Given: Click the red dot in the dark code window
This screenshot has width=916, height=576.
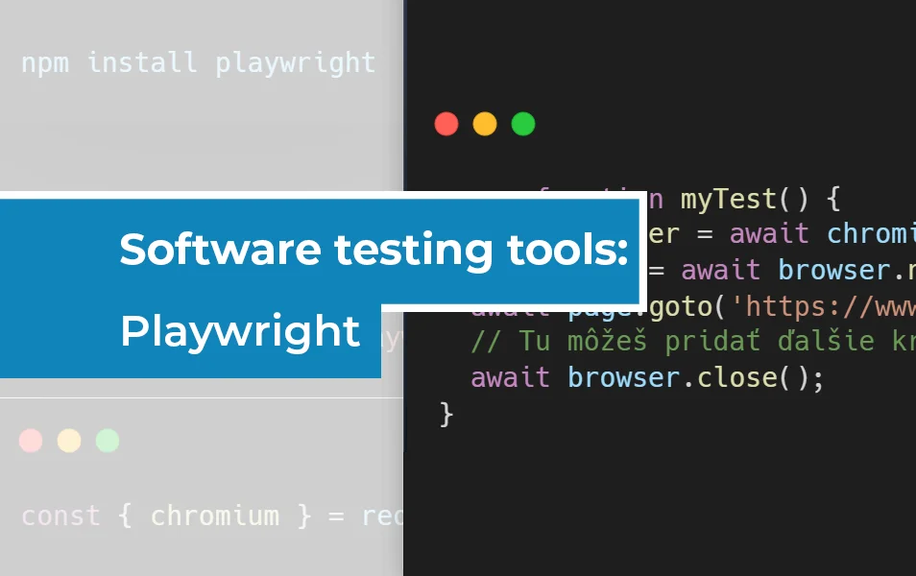Looking at the screenshot, I should [x=446, y=124].
